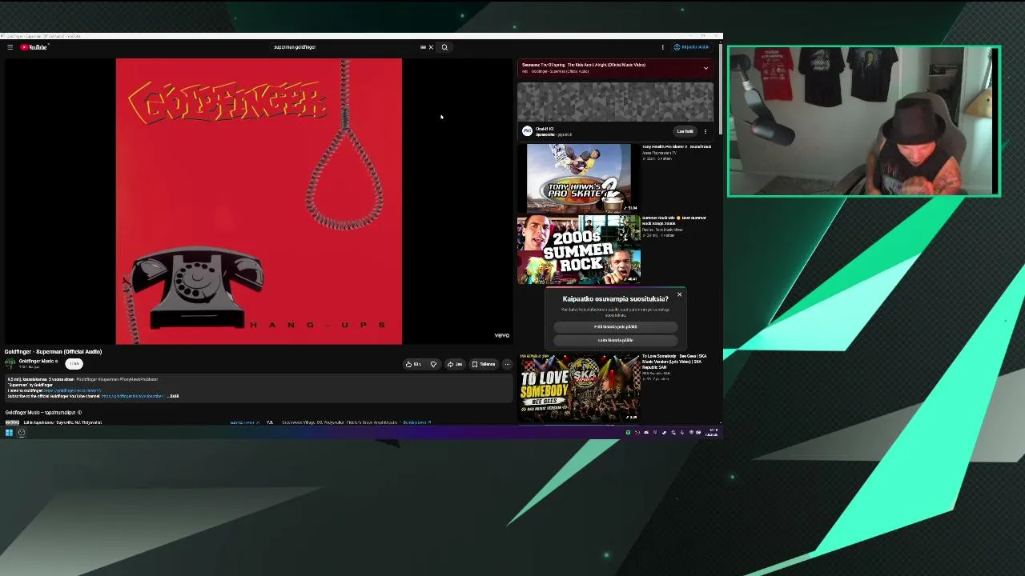Click the sign-in button in header

tap(692, 47)
